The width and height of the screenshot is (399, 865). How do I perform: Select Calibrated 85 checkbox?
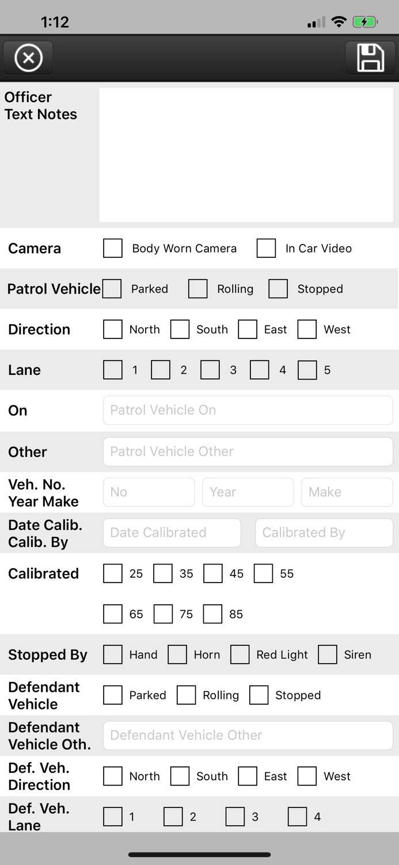click(212, 614)
